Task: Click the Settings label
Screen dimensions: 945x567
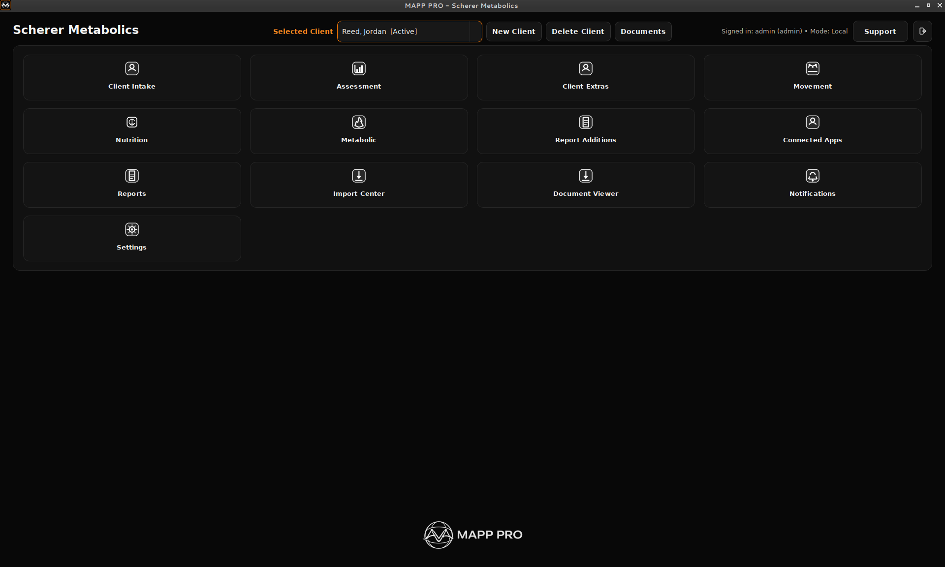Action: pyautogui.click(x=132, y=248)
